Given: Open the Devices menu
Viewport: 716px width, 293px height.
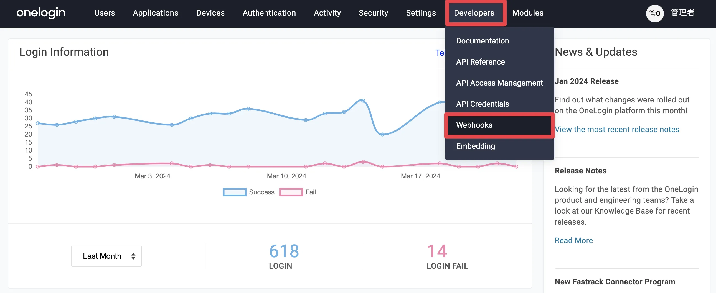Looking at the screenshot, I should 210,13.
